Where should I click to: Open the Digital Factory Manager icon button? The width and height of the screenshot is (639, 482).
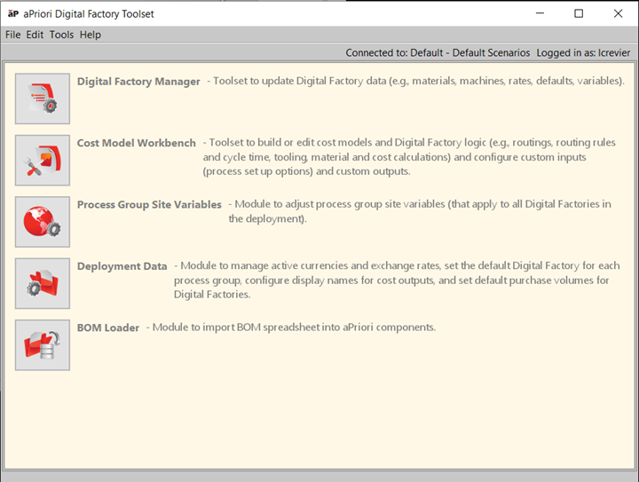click(43, 99)
